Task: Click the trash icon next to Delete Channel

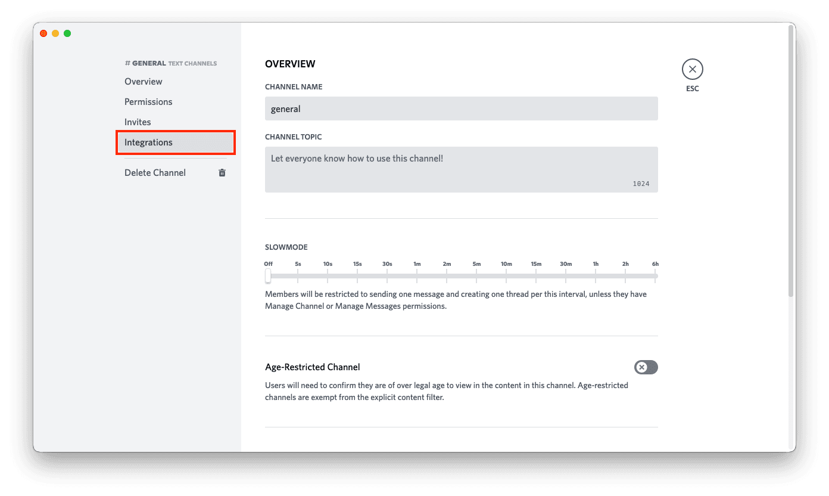Action: pyautogui.click(x=222, y=172)
